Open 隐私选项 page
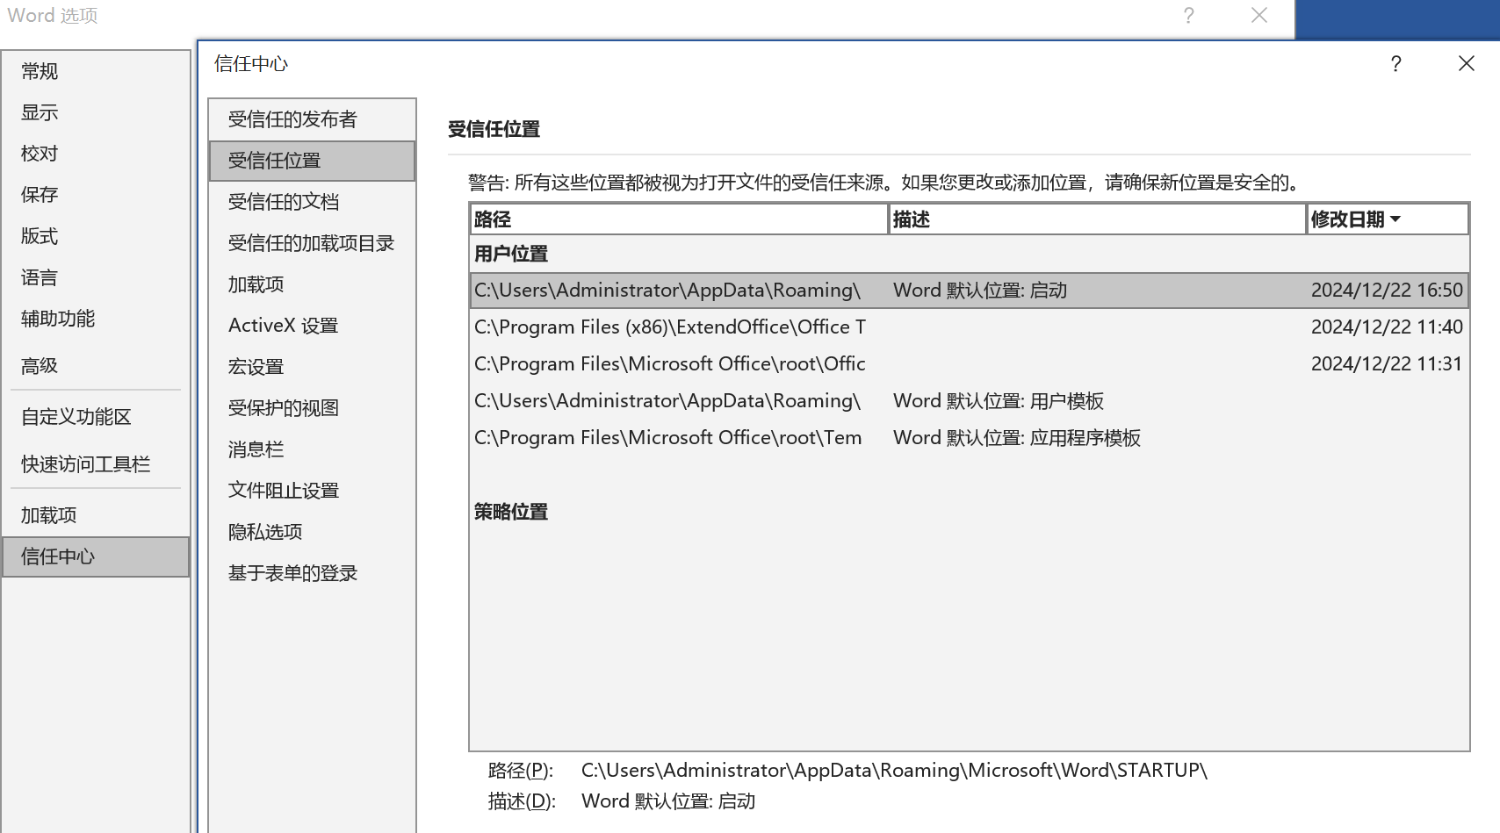This screenshot has width=1500, height=833. point(312,532)
